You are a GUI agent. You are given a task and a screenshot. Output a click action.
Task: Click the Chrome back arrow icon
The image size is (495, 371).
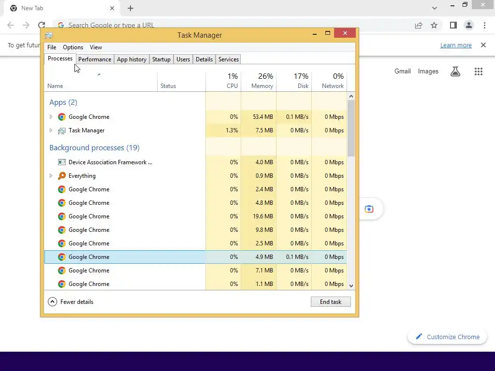point(11,25)
